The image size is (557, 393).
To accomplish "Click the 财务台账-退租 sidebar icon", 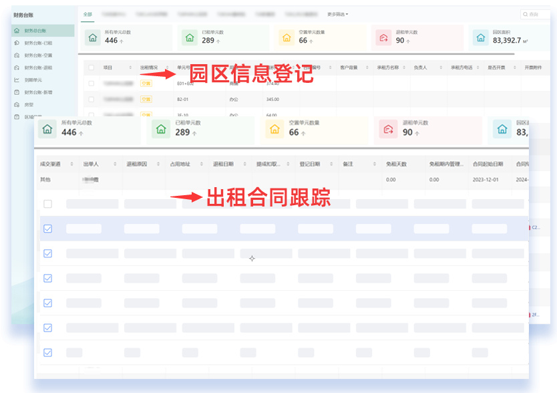I will (17, 68).
